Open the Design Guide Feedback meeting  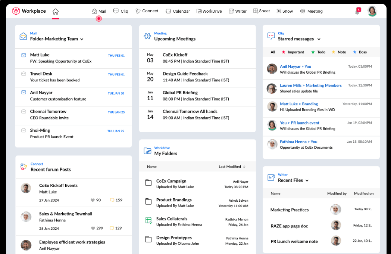pyautogui.click(x=197, y=77)
